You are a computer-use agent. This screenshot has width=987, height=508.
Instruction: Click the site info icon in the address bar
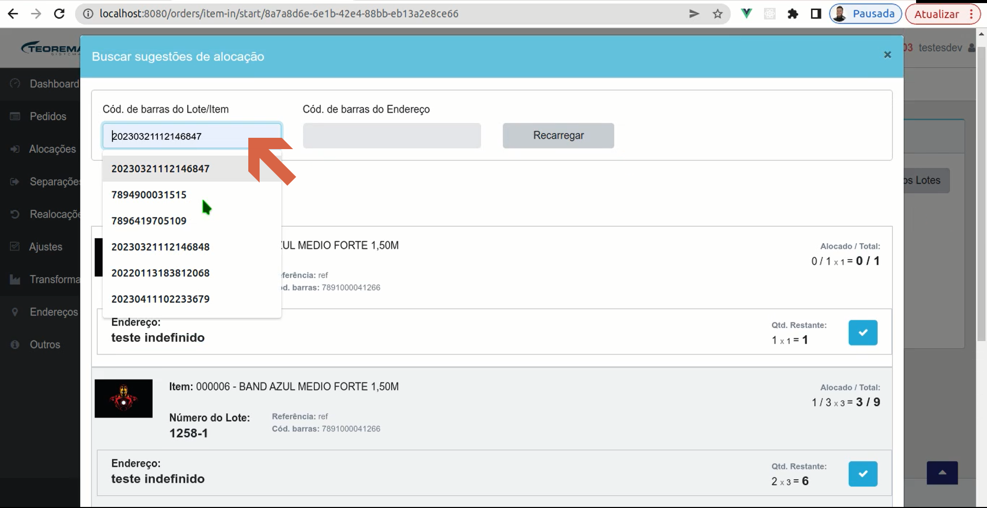pos(88,14)
